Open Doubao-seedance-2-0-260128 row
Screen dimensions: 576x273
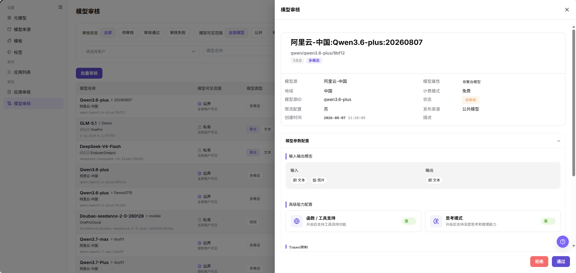coord(175,222)
